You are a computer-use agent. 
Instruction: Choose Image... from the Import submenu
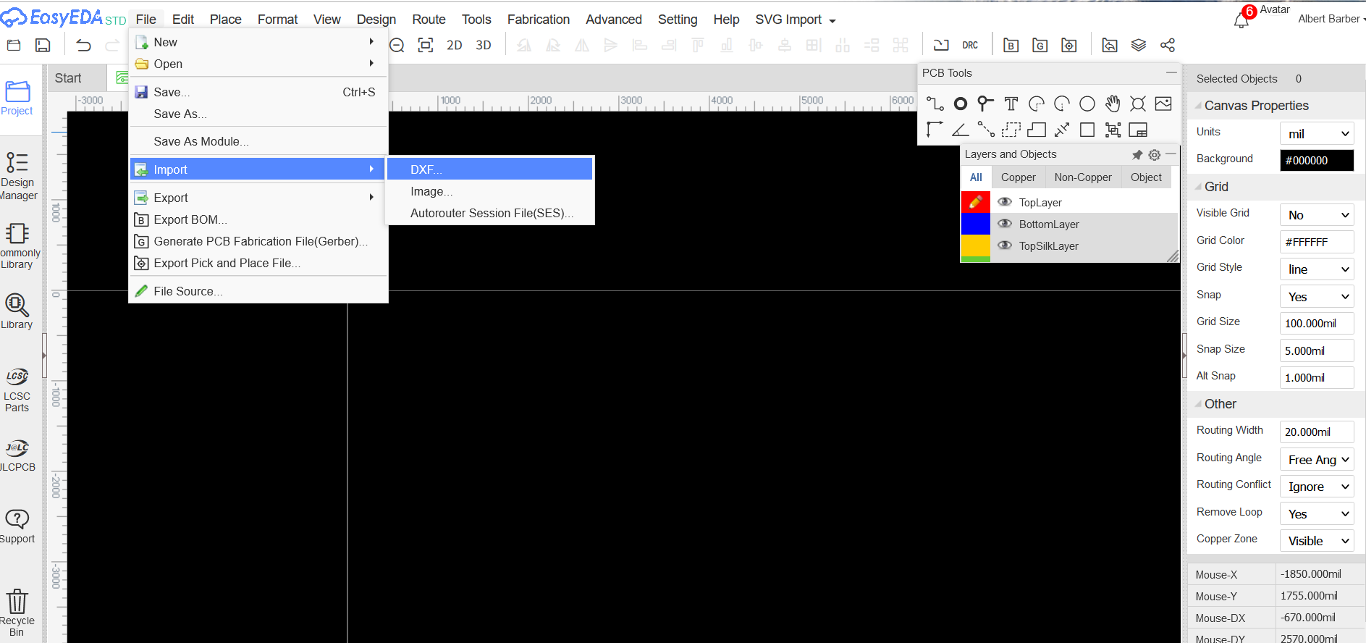(490, 191)
